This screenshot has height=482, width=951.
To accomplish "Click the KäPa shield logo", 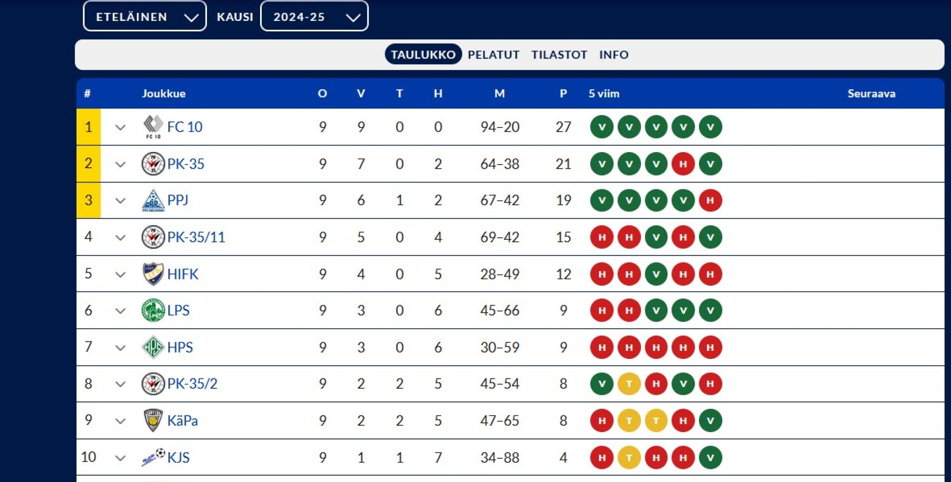I will point(153,420).
